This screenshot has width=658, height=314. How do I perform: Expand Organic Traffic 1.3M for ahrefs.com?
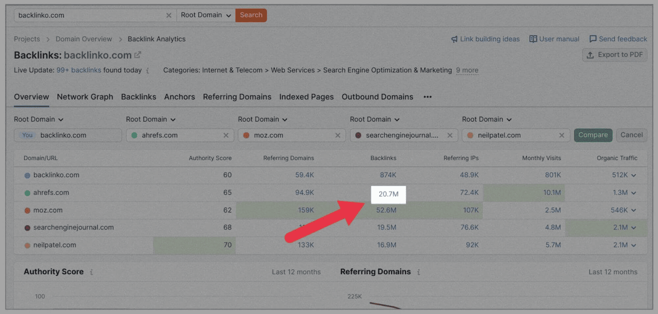(634, 193)
